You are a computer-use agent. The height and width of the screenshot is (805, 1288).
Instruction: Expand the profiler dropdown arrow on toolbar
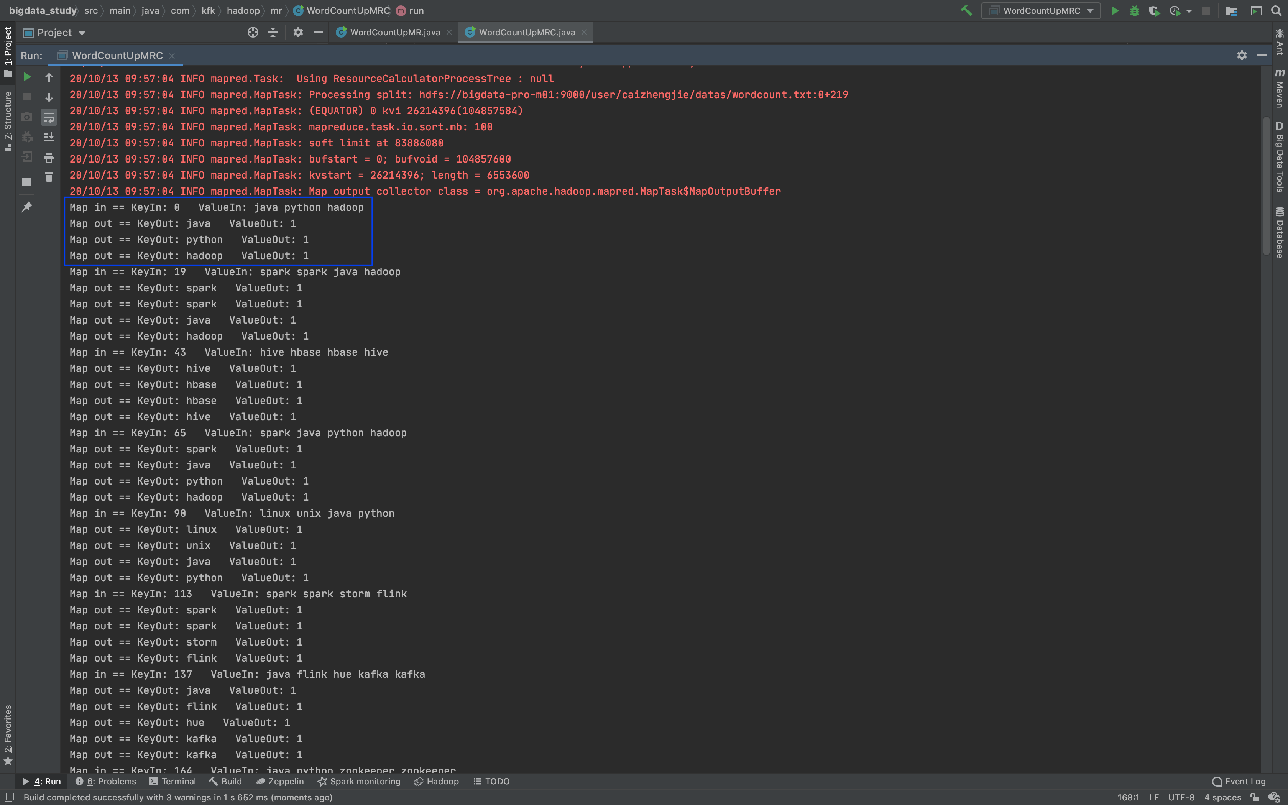pos(1190,10)
